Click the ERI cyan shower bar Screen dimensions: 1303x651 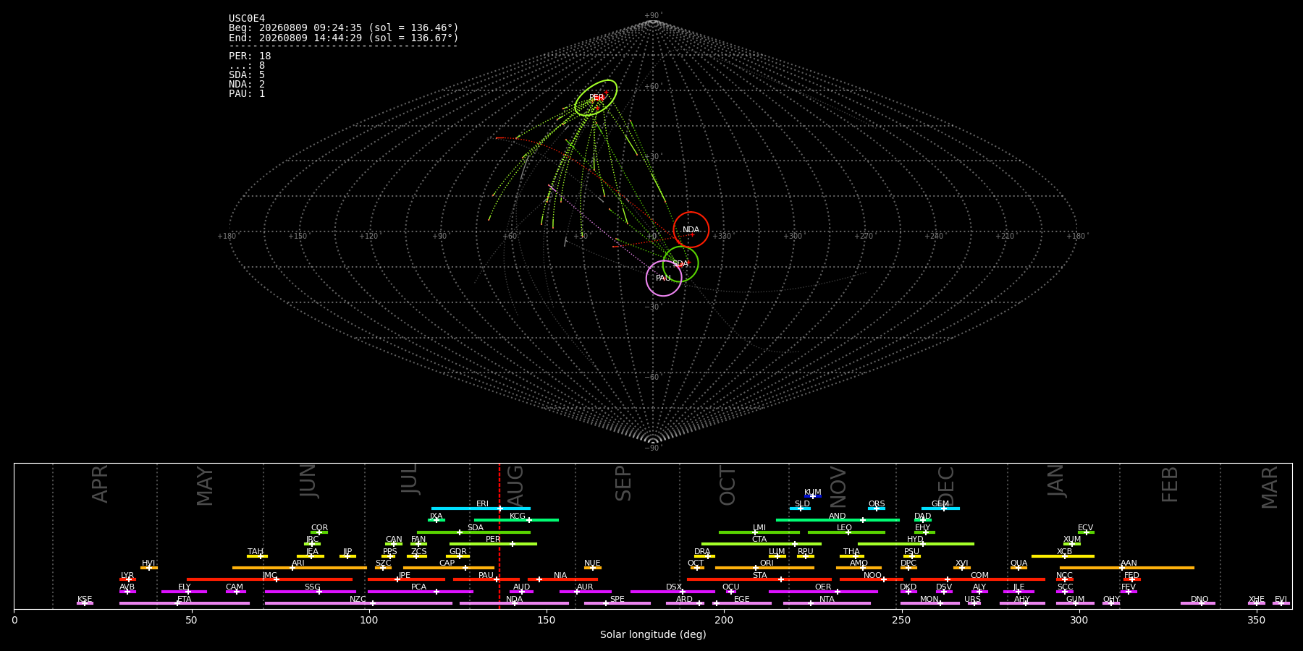(x=481, y=509)
